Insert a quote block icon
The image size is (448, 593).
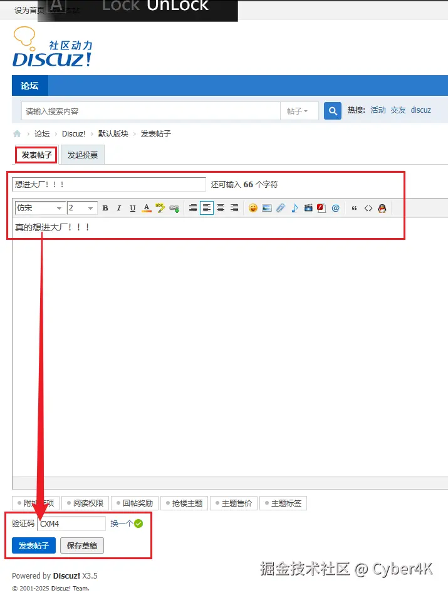[x=354, y=208]
